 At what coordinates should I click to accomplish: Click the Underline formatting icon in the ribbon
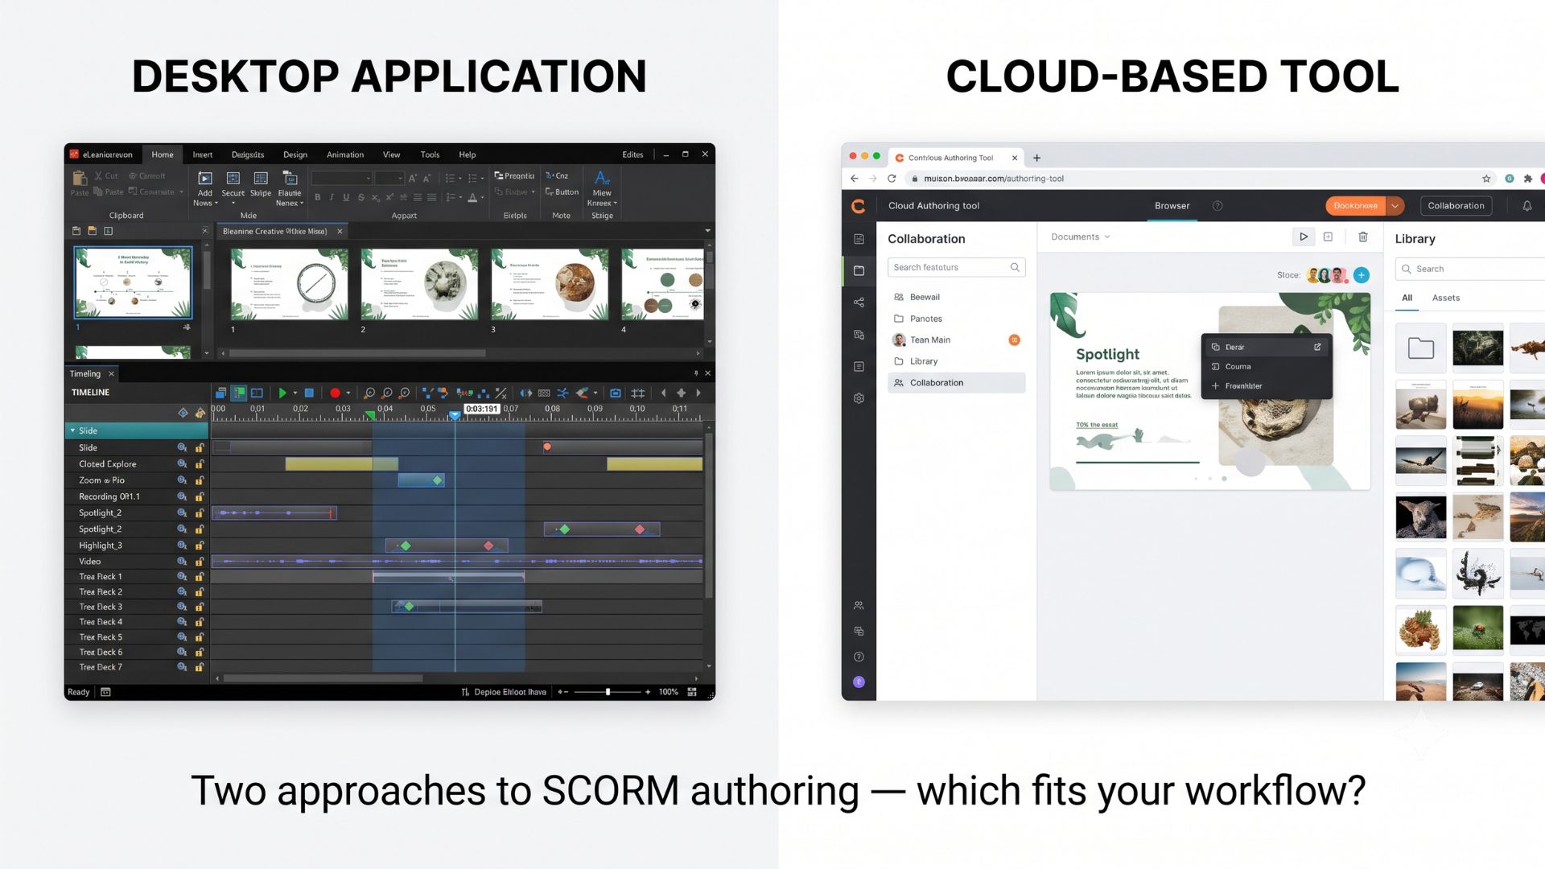[346, 197]
